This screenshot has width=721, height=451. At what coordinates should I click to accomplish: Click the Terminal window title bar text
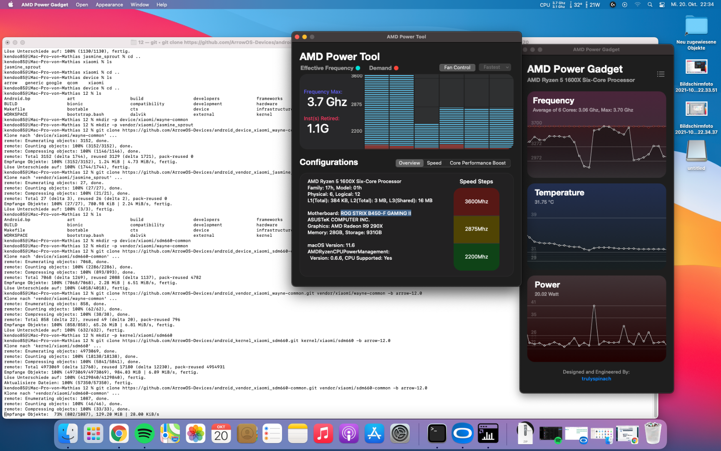pos(214,42)
